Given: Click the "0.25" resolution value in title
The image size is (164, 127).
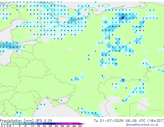Looking at the screenshot, I should coord(48,121).
